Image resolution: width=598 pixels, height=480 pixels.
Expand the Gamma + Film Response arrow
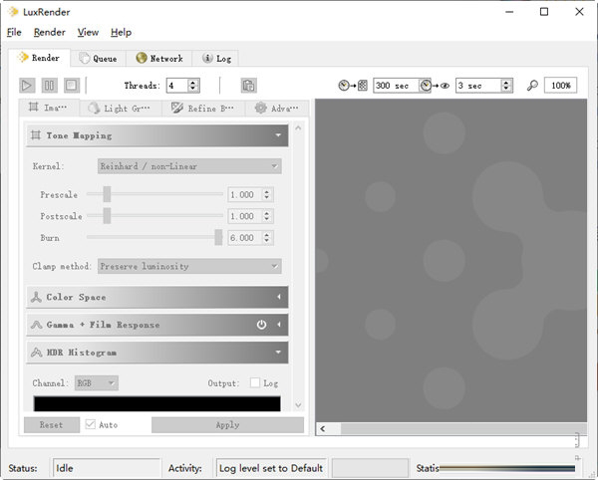(x=279, y=325)
